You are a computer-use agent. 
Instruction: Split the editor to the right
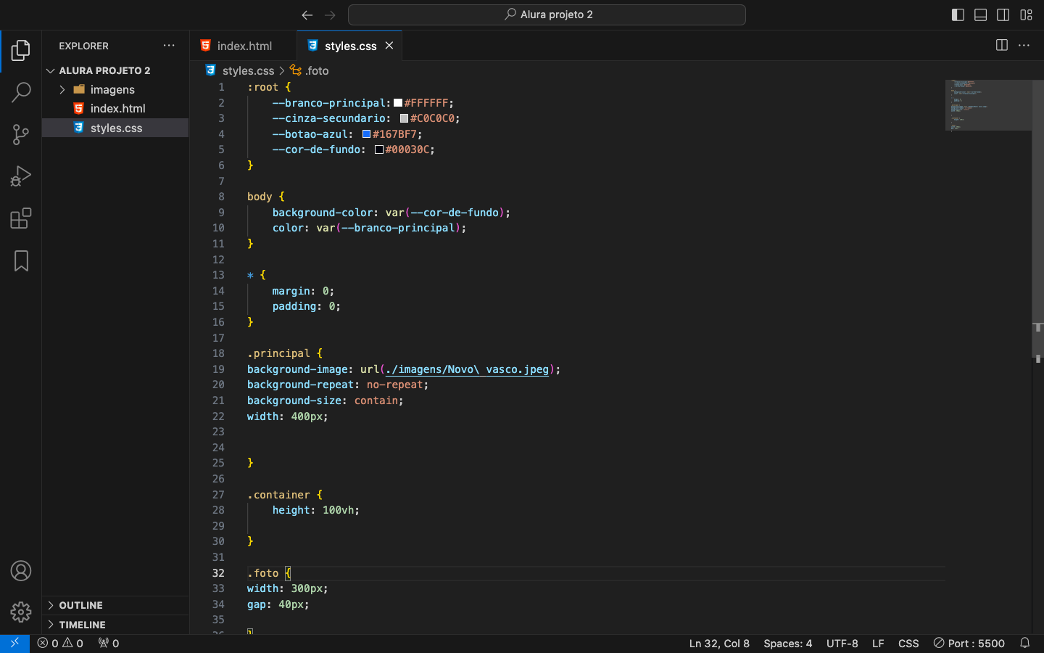tap(1002, 45)
